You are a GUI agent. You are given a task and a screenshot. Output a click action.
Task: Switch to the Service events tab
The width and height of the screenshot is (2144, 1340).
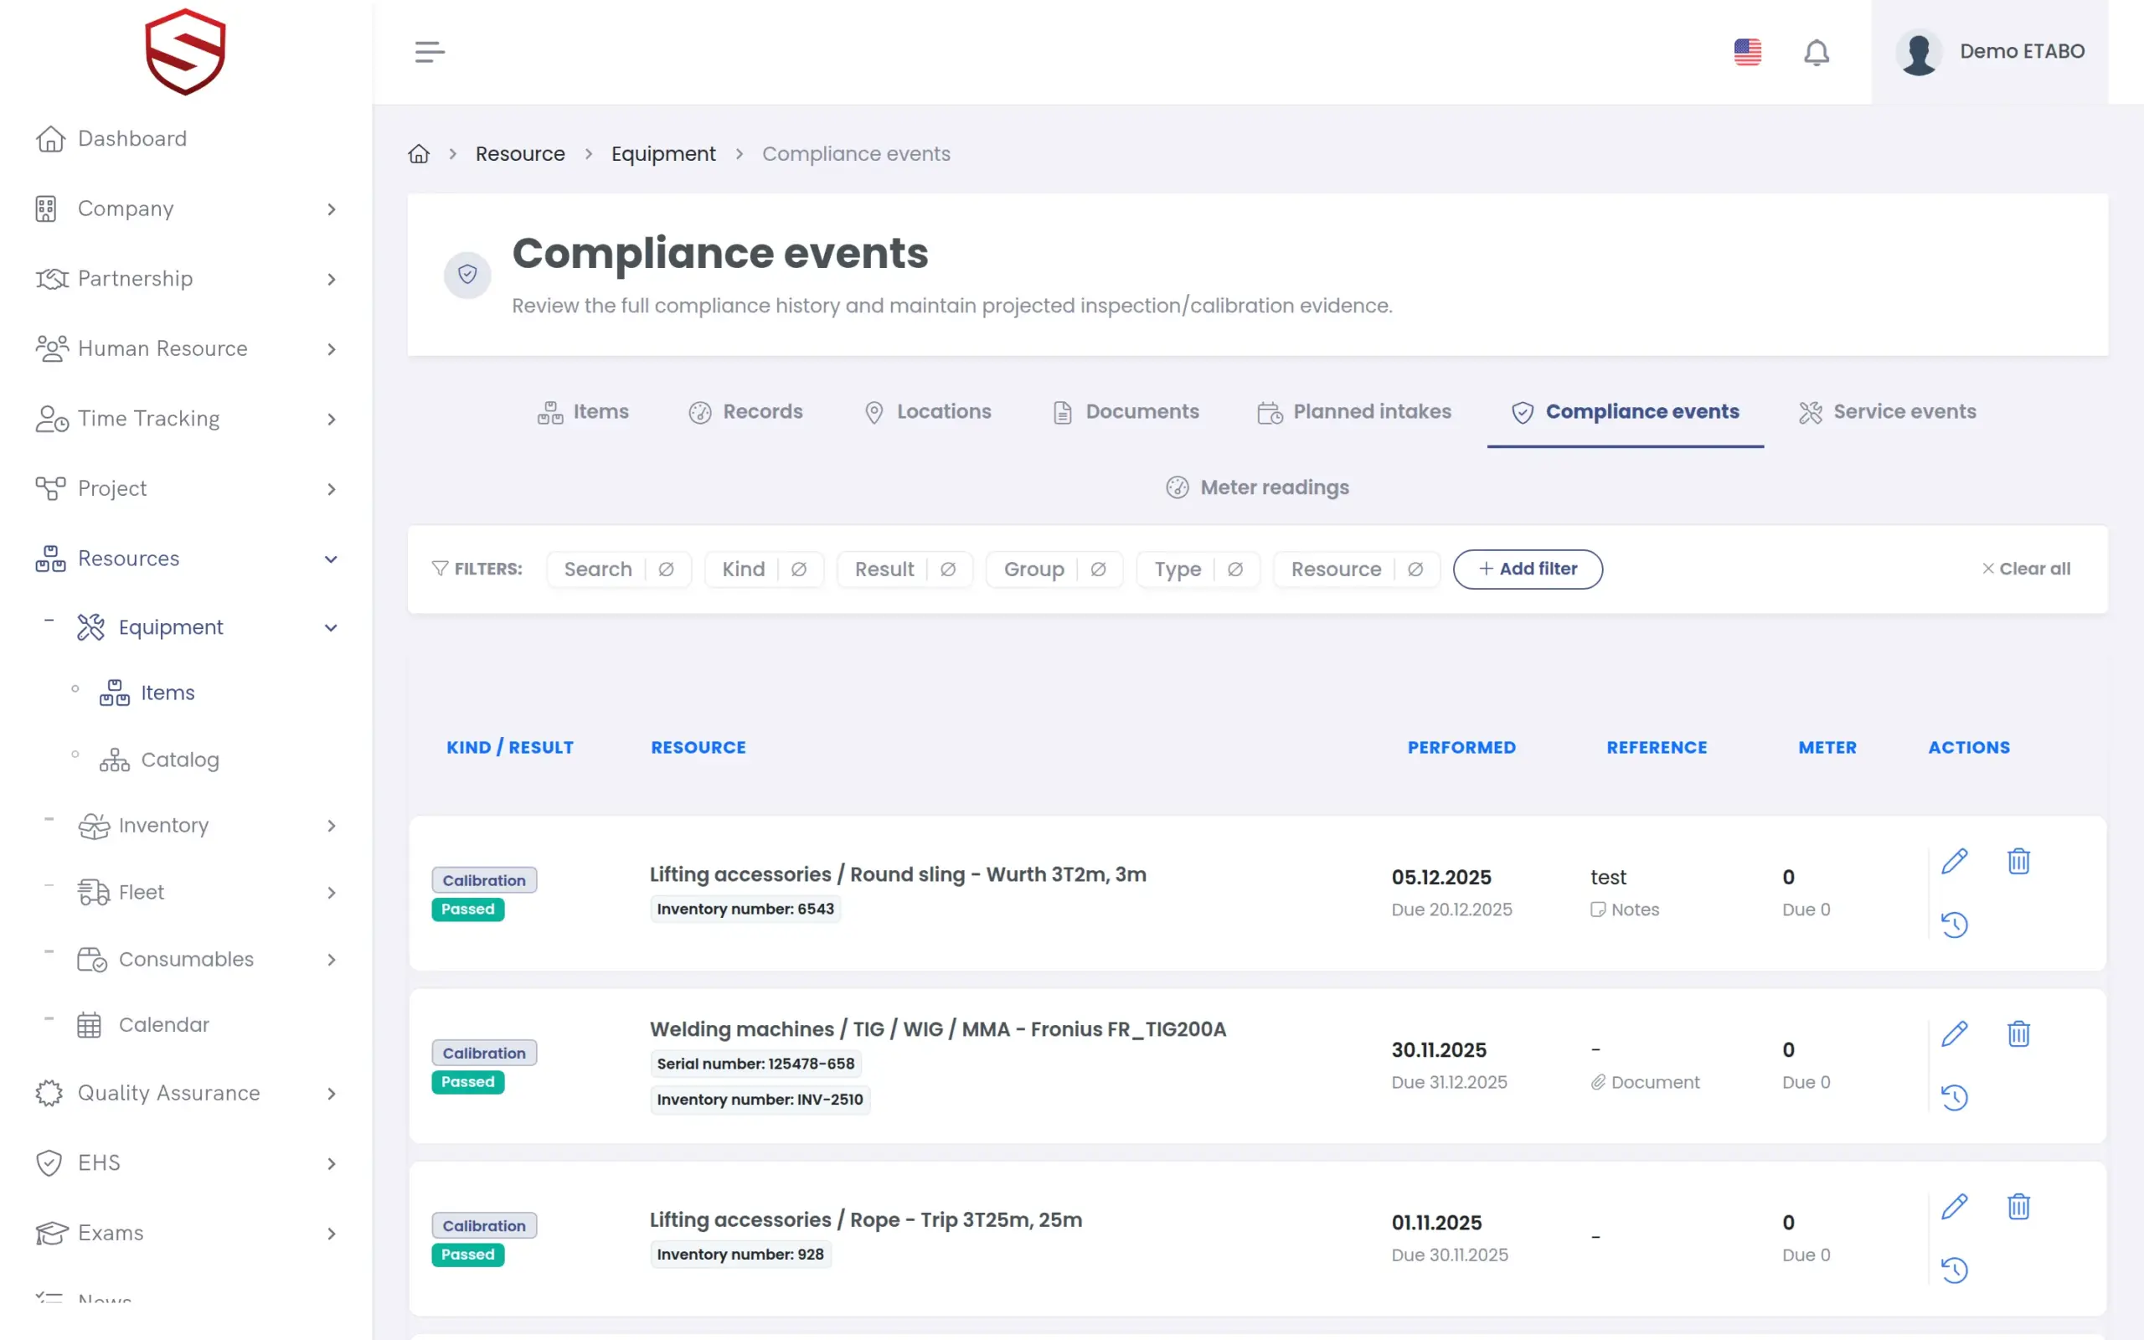[1887, 412]
